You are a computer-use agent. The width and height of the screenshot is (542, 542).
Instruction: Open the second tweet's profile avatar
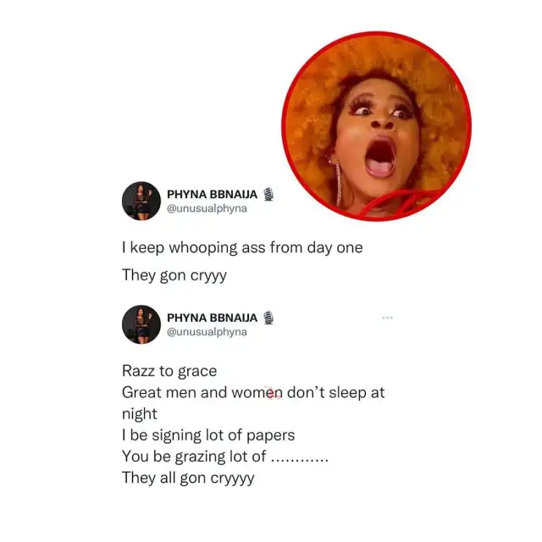(141, 324)
